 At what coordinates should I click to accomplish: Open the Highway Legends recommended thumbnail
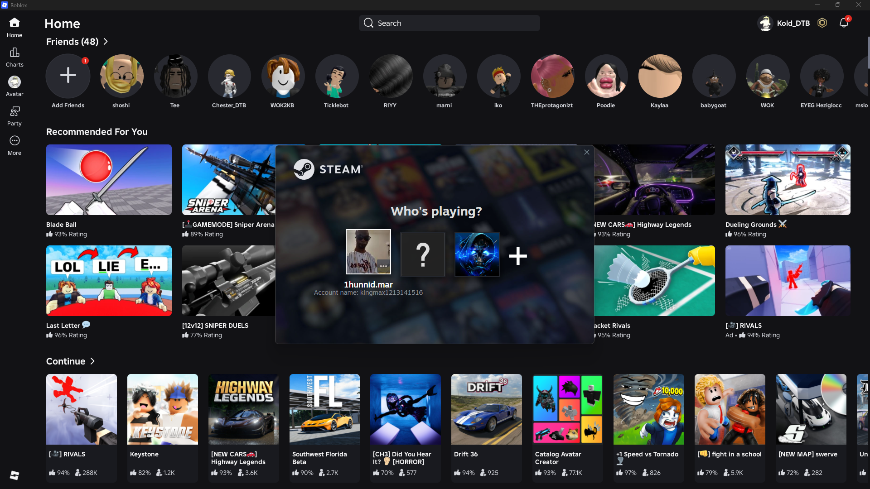click(655, 180)
